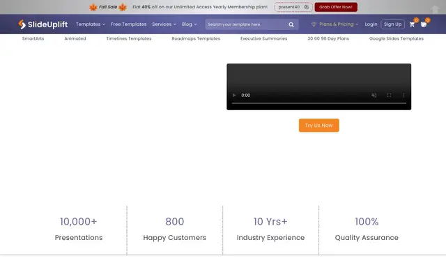446x279 pixels.
Task: Open the cup icon beside the cart
Action: 424,24
